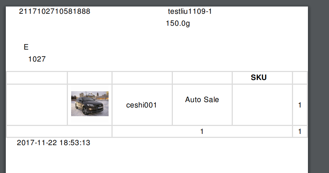
Task: Click the black car product thumbnail
Action: pos(90,104)
